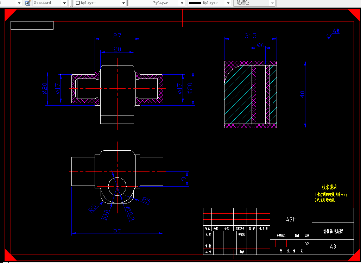Image resolution: width=361 pixels, height=263 pixels.
Task: Select the 分区 header cell
Action: [227, 228]
